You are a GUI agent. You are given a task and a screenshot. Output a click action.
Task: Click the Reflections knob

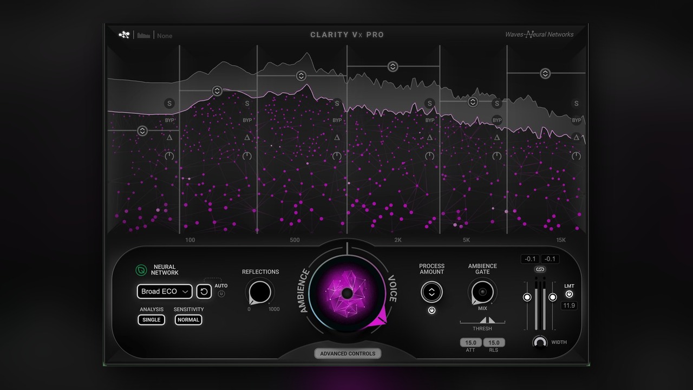tap(259, 292)
